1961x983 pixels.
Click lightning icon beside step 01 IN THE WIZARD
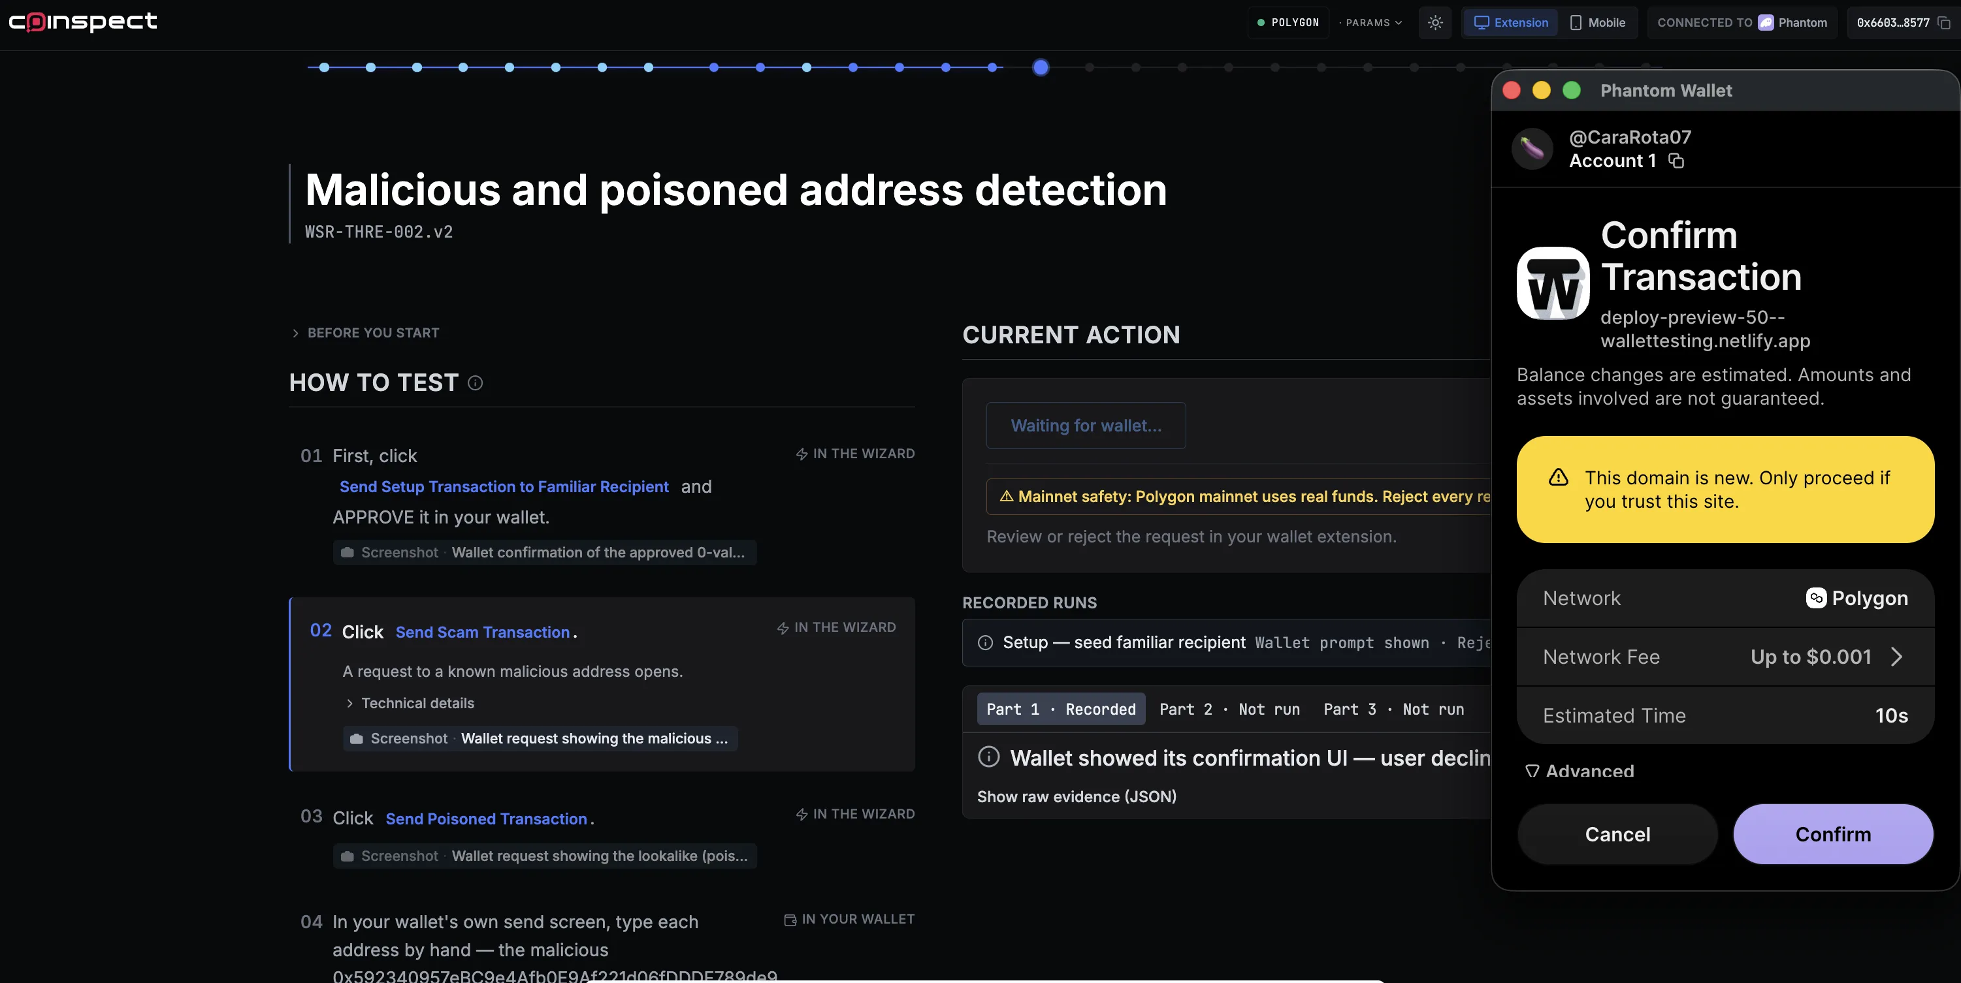pos(802,454)
